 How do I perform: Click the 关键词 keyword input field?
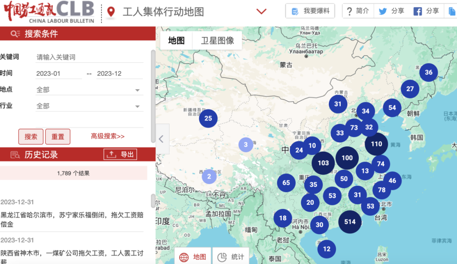coord(89,57)
